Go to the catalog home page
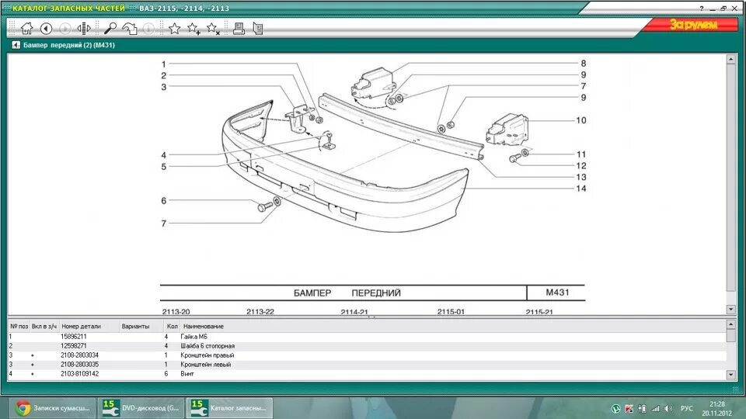This screenshot has width=746, height=419. [x=27, y=29]
